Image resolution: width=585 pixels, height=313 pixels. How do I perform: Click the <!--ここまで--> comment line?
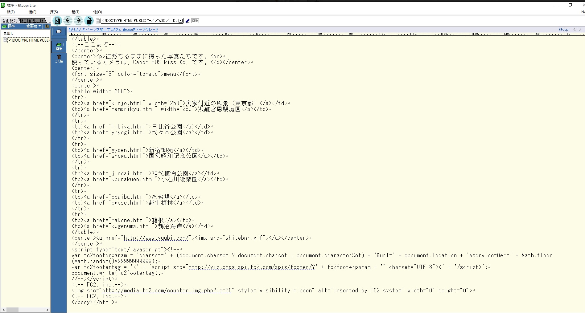(x=96, y=45)
